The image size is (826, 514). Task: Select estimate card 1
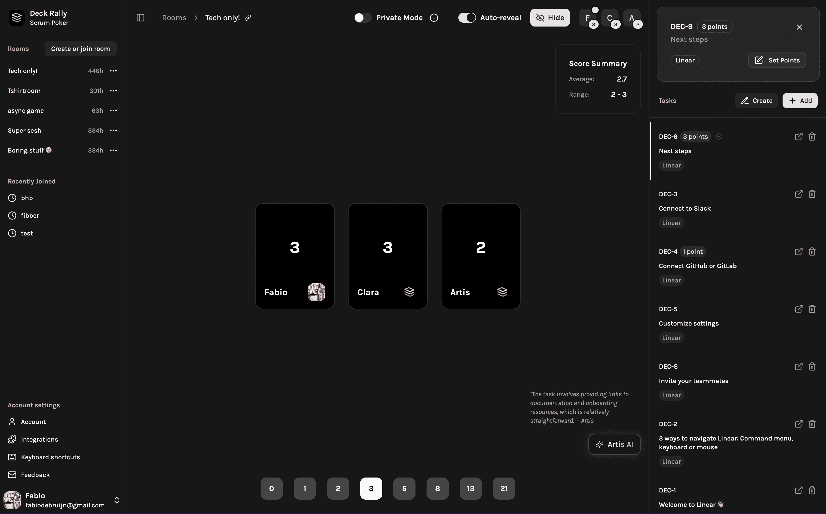pyautogui.click(x=305, y=489)
